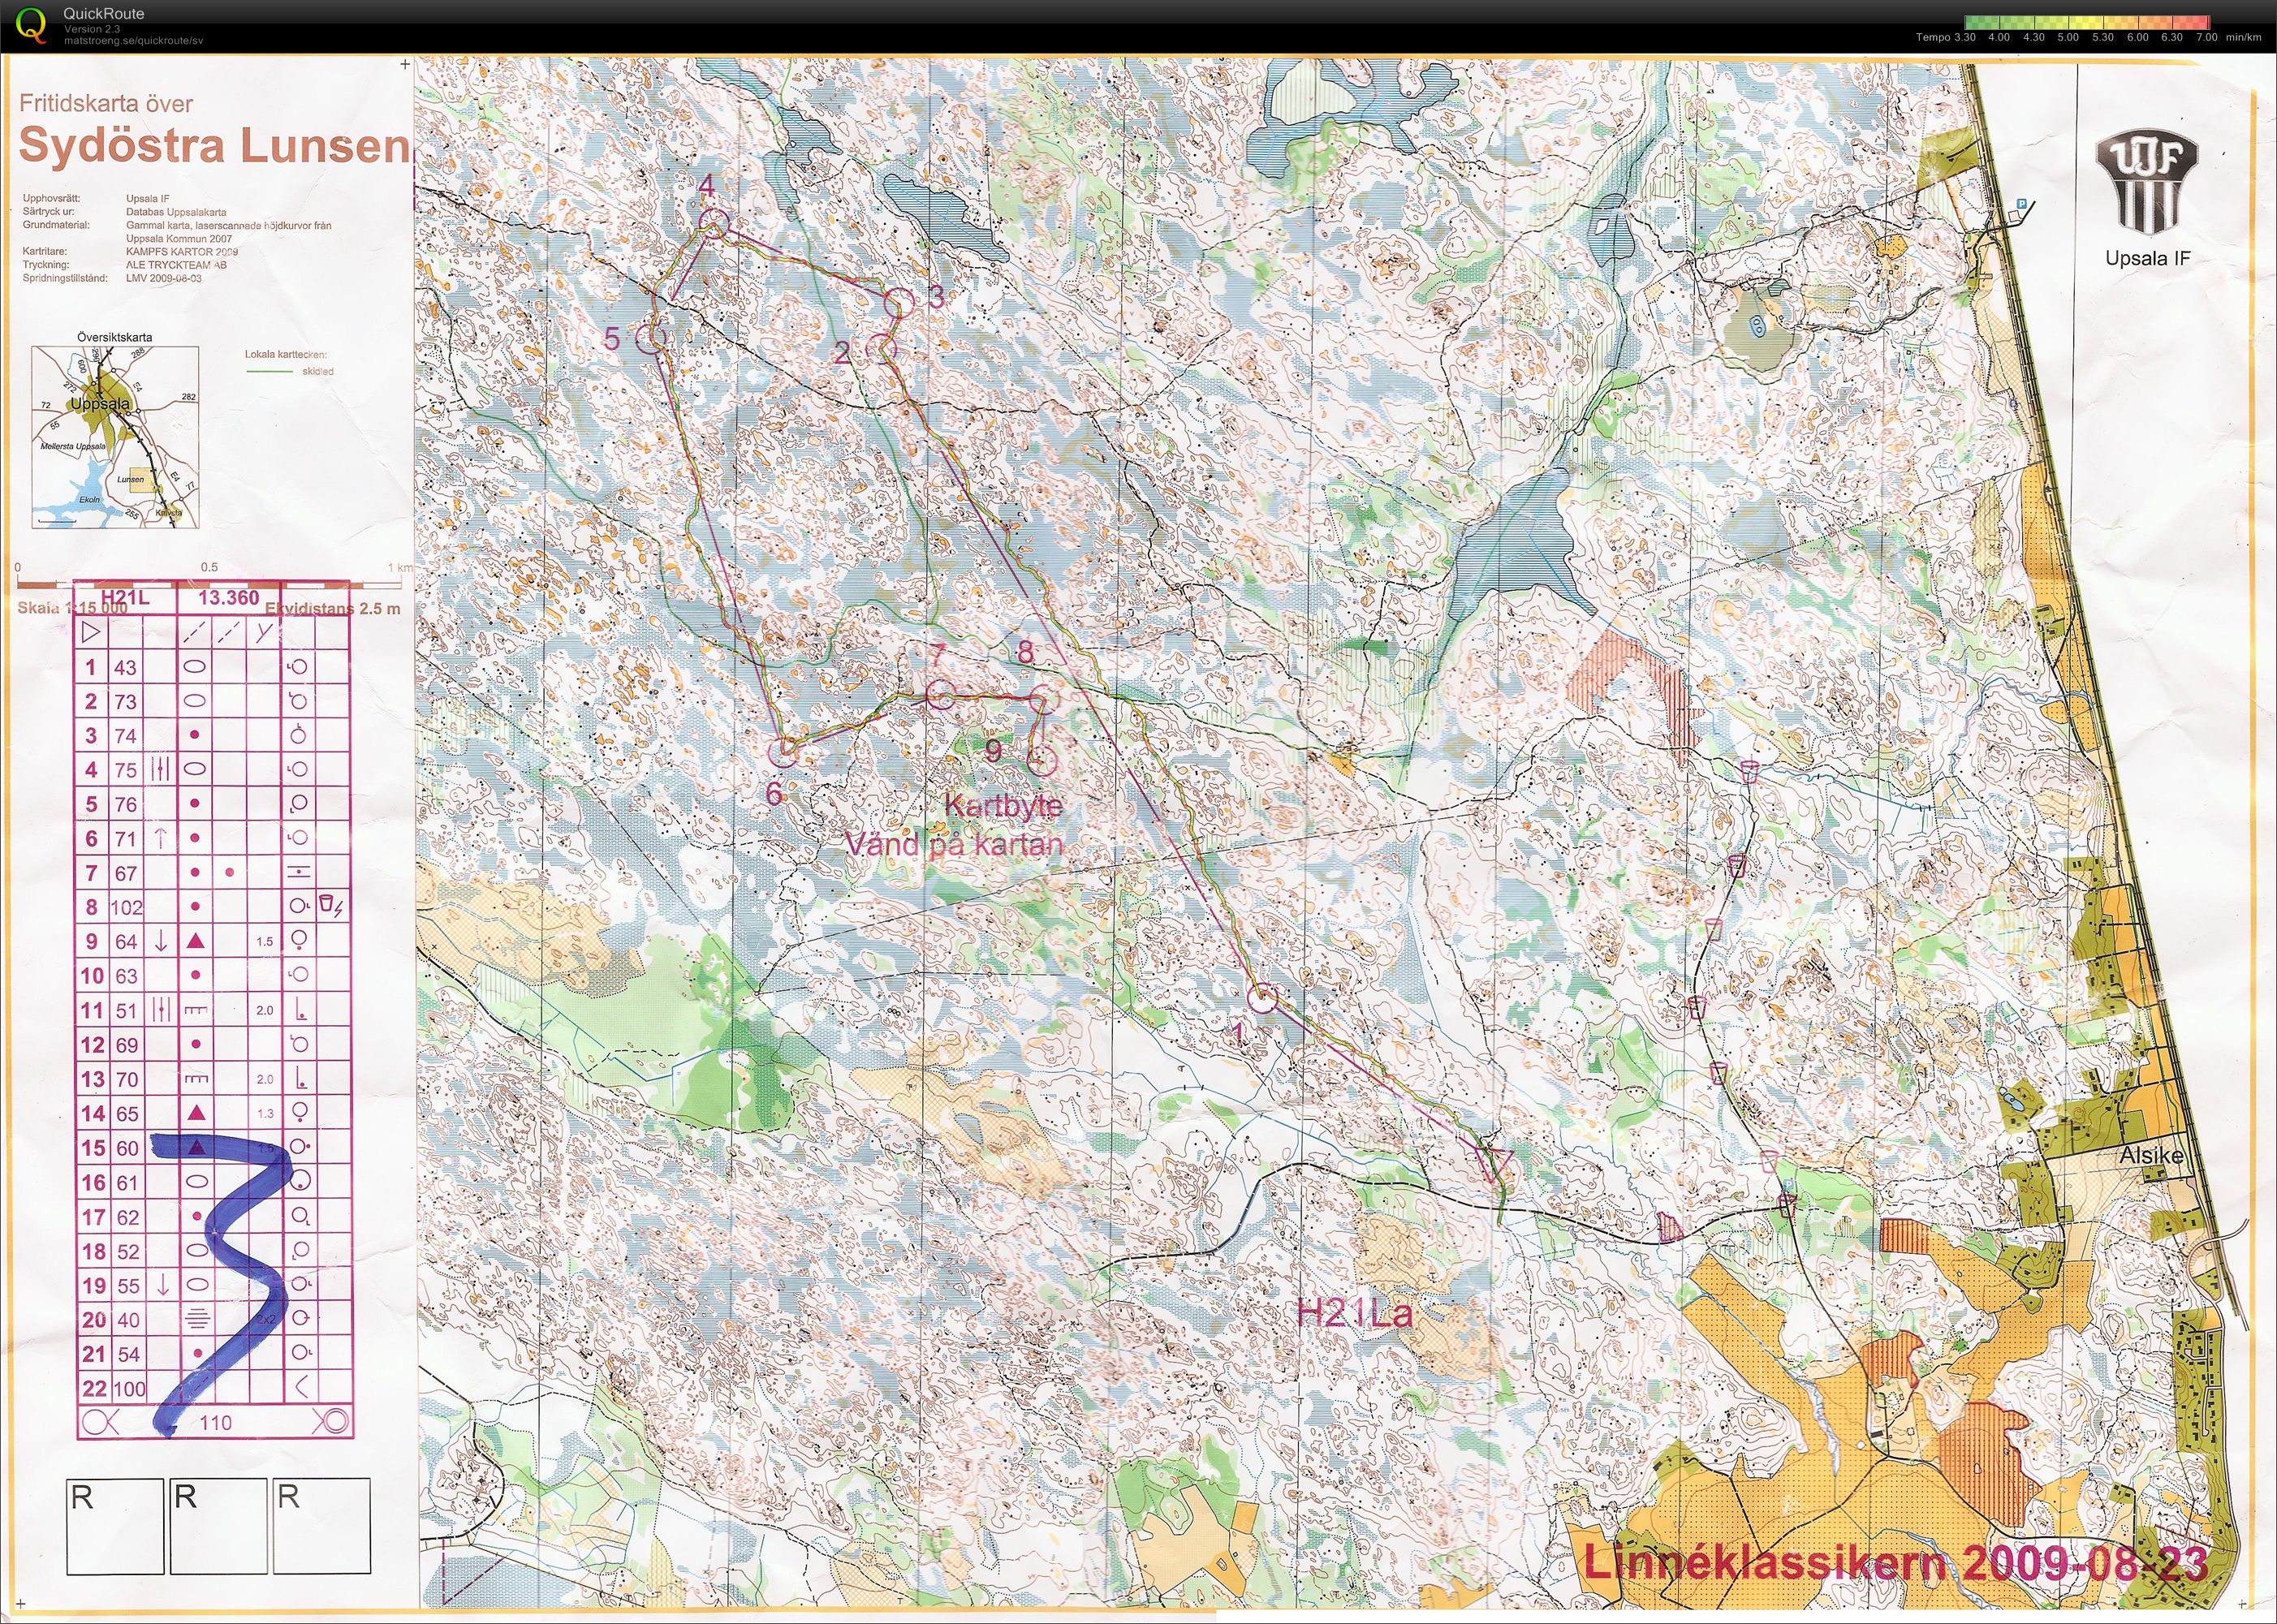Click control description row 11 code 51
2277x1624 pixels.
click(125, 1010)
